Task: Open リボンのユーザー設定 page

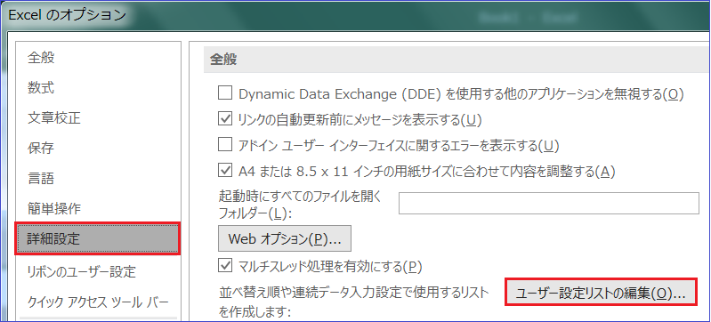Action: (x=98, y=271)
